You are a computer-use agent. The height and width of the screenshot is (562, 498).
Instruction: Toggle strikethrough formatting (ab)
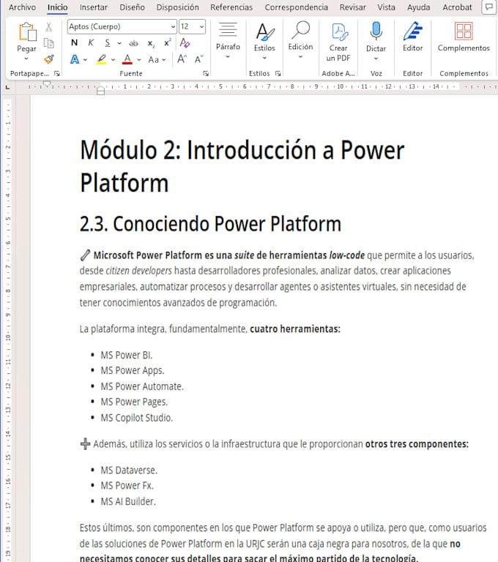coord(133,43)
